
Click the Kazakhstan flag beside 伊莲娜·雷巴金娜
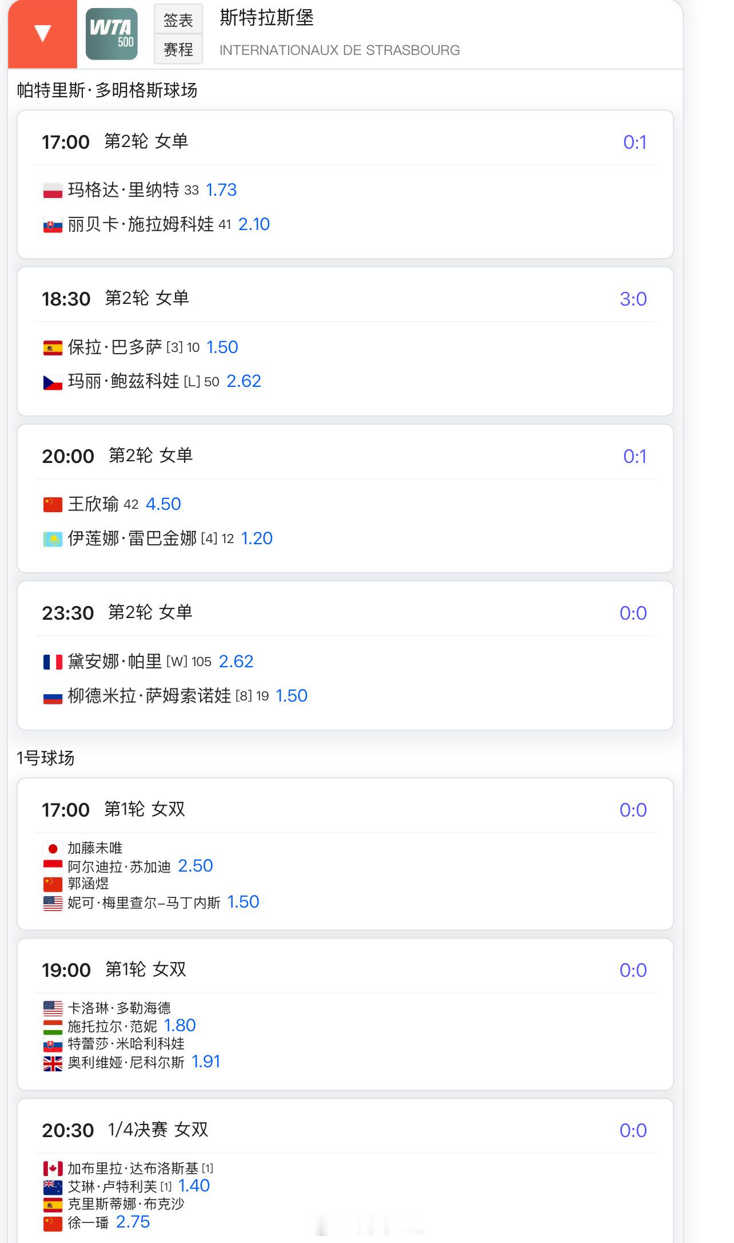coord(53,539)
